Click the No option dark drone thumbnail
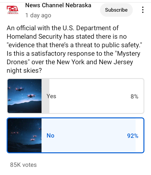This screenshot has height=175, width=151. pos(25,135)
